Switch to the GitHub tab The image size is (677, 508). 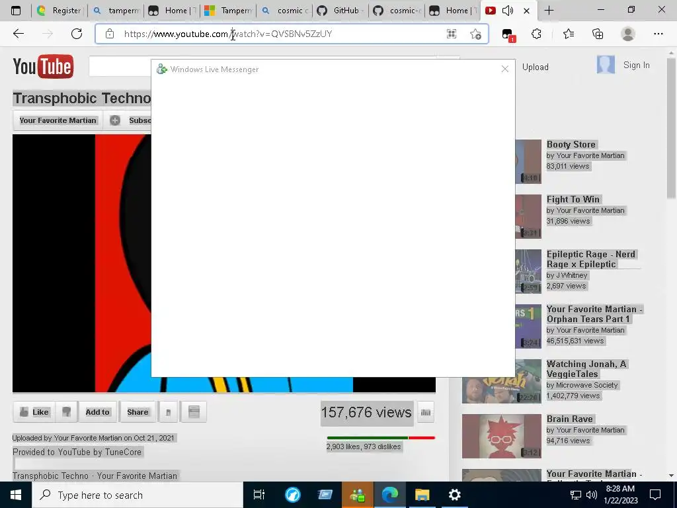pos(340,11)
